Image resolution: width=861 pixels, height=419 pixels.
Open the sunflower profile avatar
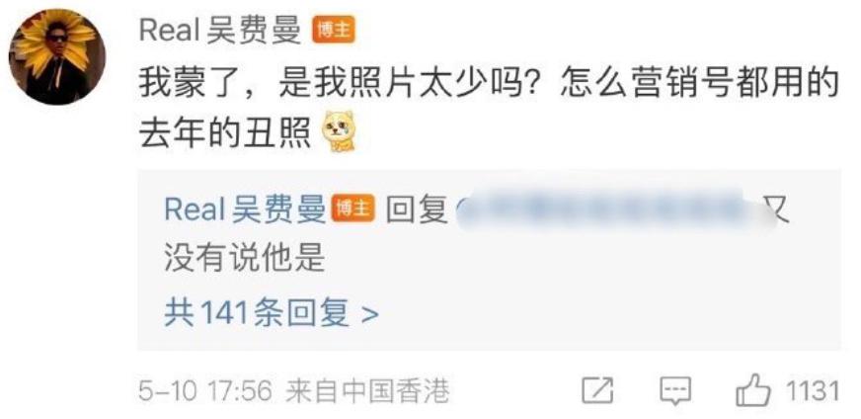click(57, 56)
